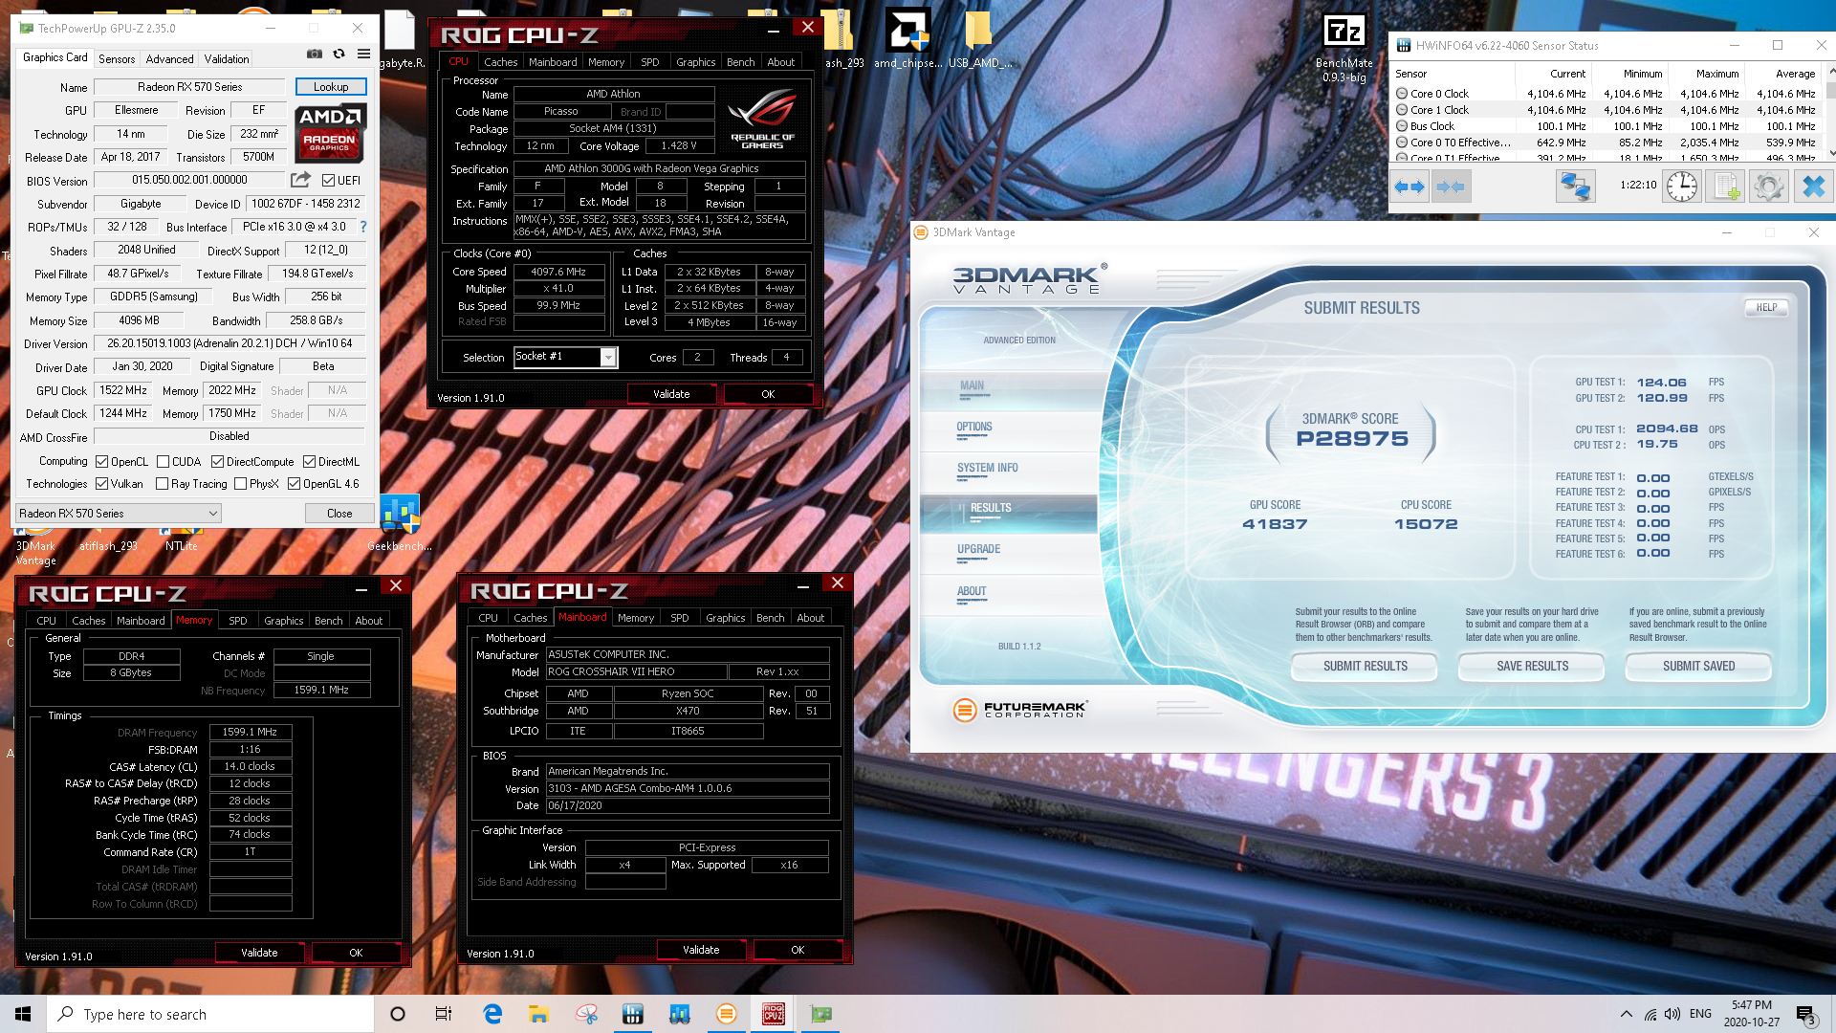Click HWiNFO expand columns arrows icon

(1410, 187)
